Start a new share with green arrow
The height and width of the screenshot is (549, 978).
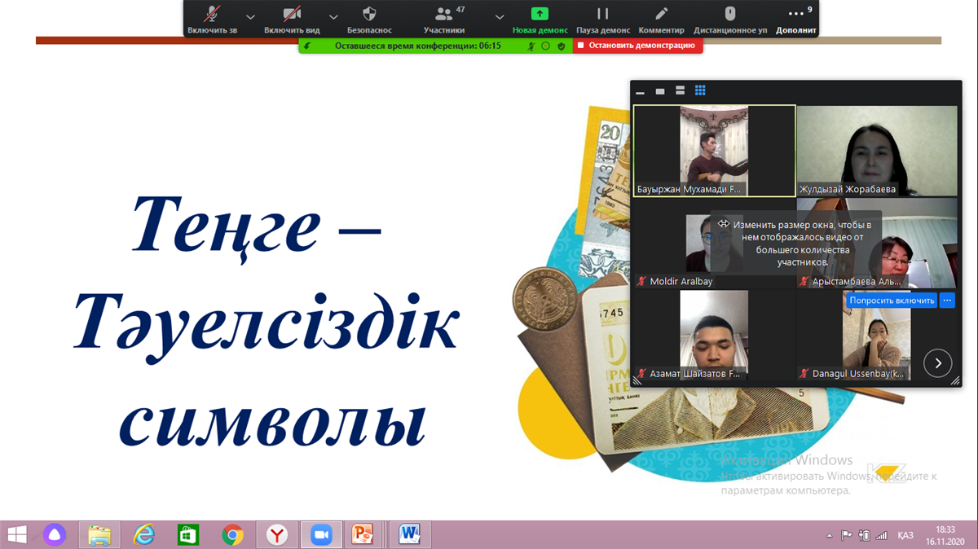coord(540,18)
